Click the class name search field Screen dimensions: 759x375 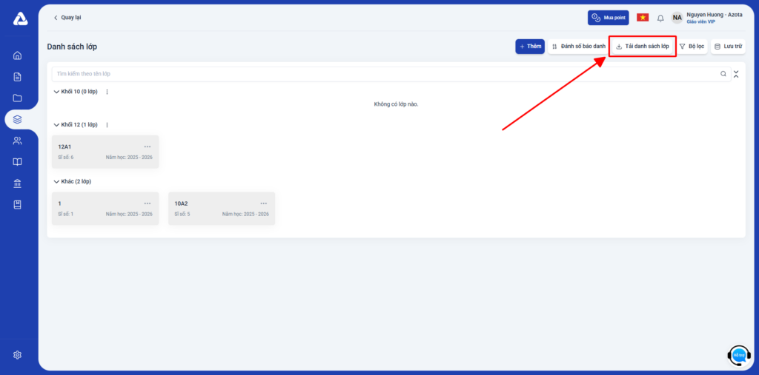click(x=385, y=74)
